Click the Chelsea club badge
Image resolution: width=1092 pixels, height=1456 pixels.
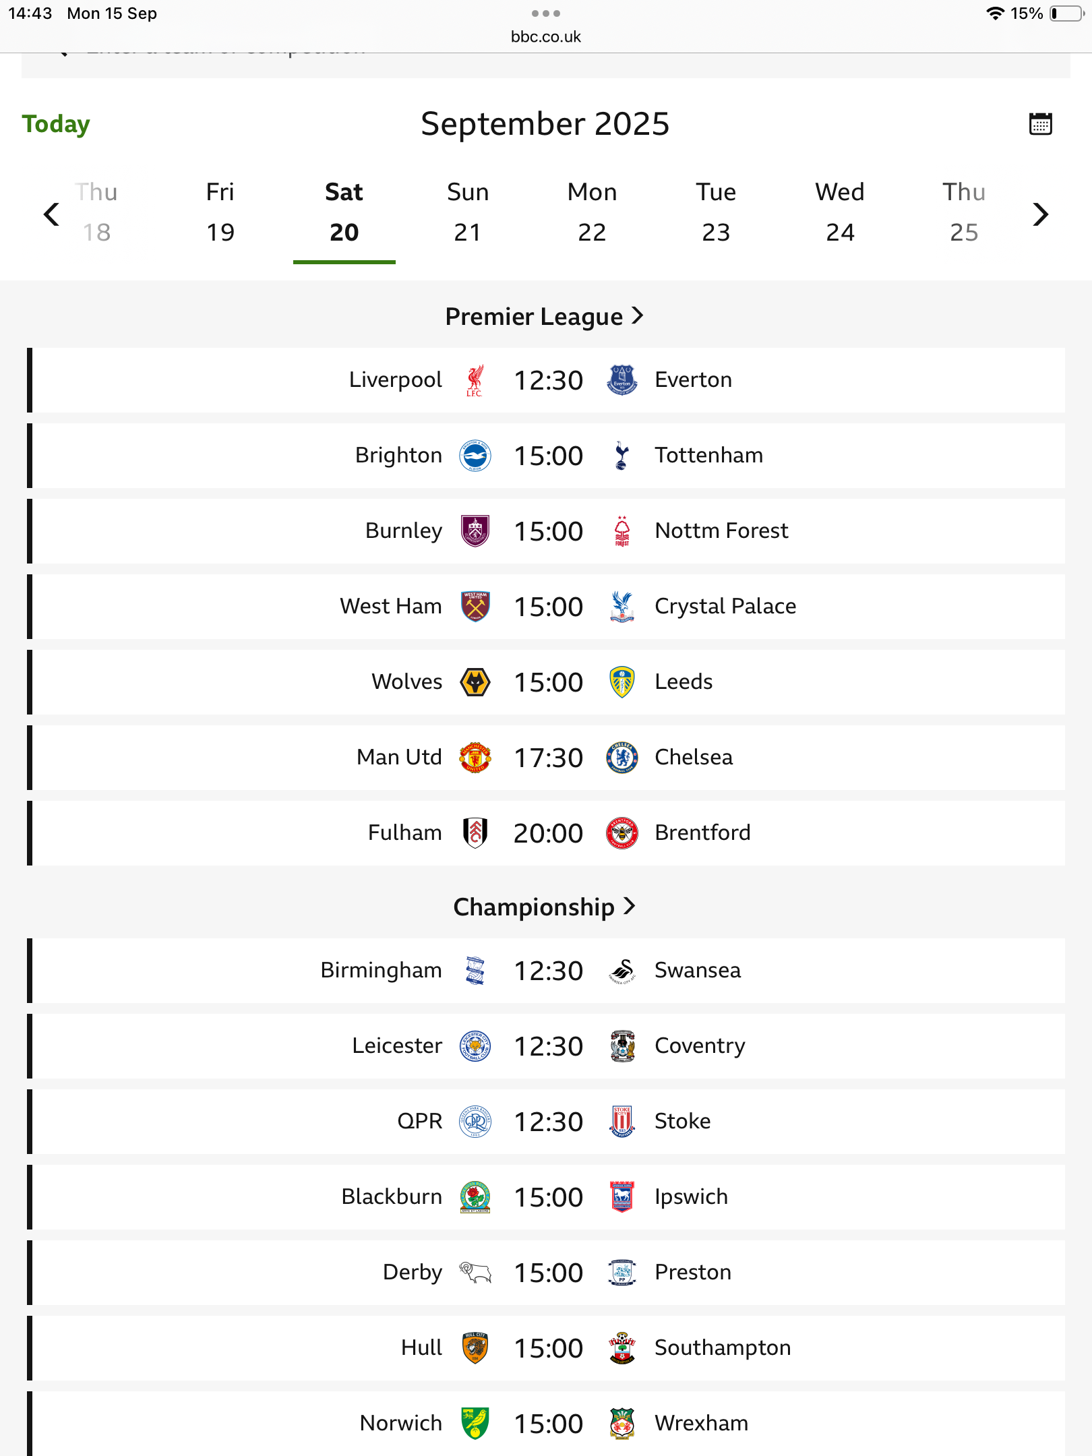(x=621, y=758)
